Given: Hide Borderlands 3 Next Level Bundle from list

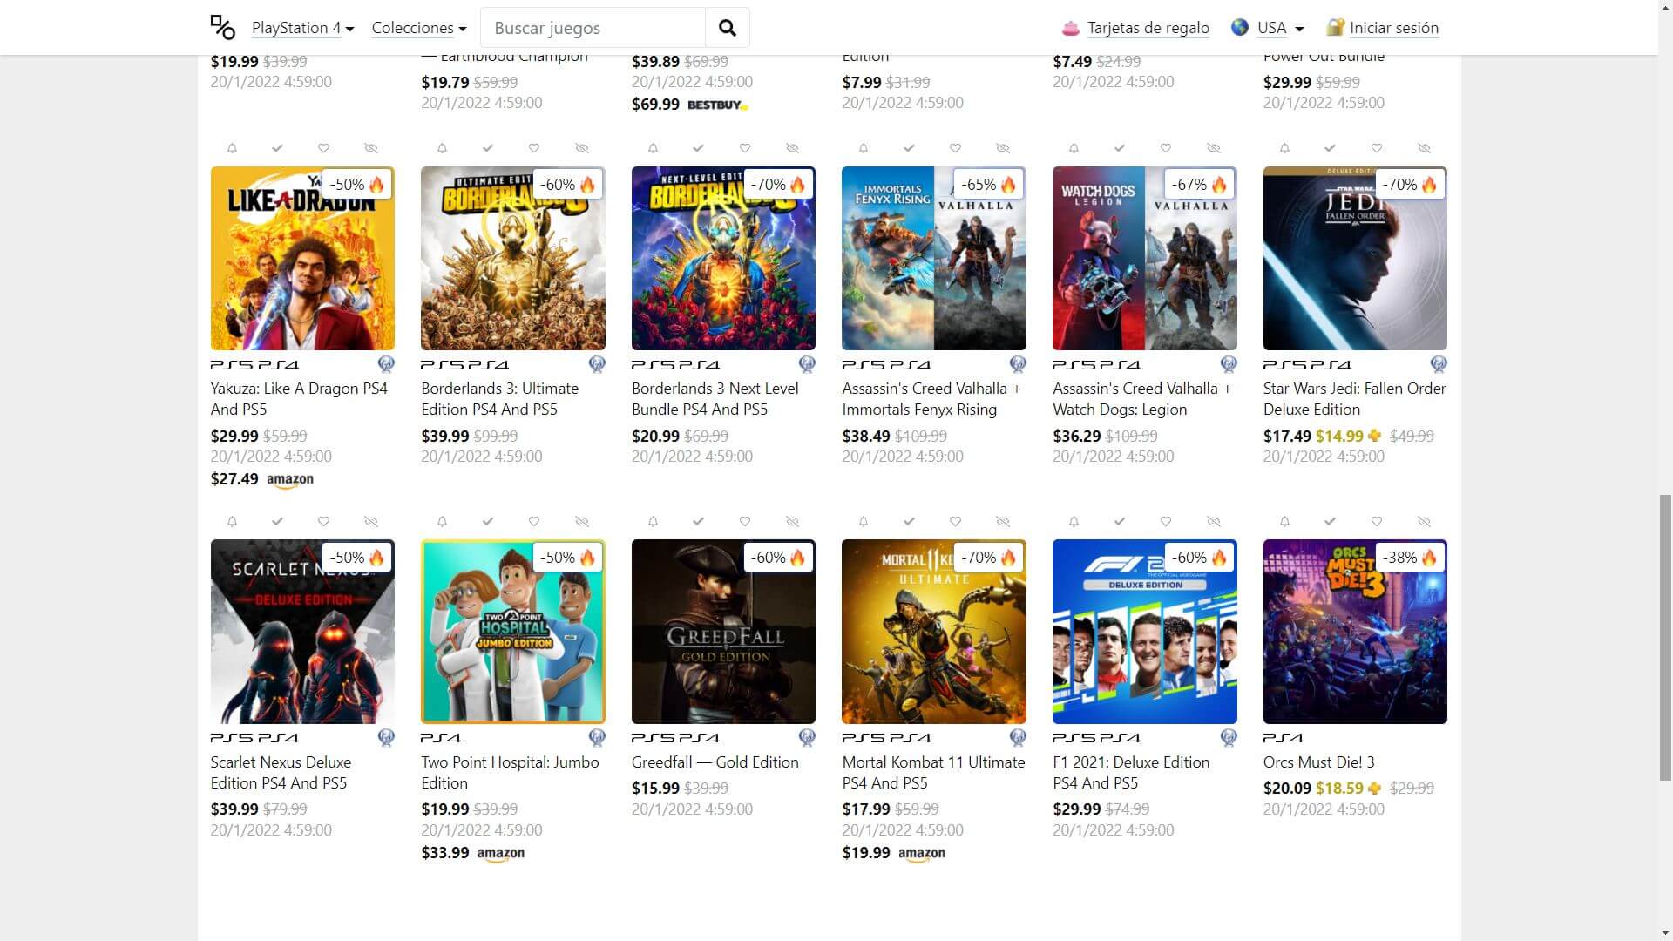Looking at the screenshot, I should point(792,148).
